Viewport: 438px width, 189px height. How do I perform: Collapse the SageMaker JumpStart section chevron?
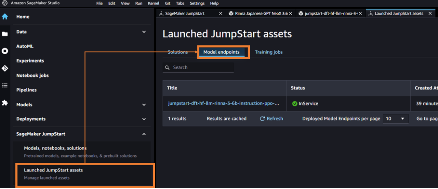[x=144, y=134]
